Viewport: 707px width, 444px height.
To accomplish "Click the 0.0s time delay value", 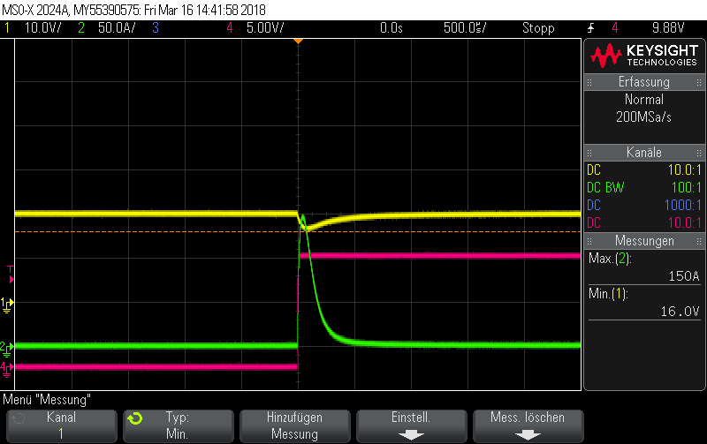I will coord(392,28).
